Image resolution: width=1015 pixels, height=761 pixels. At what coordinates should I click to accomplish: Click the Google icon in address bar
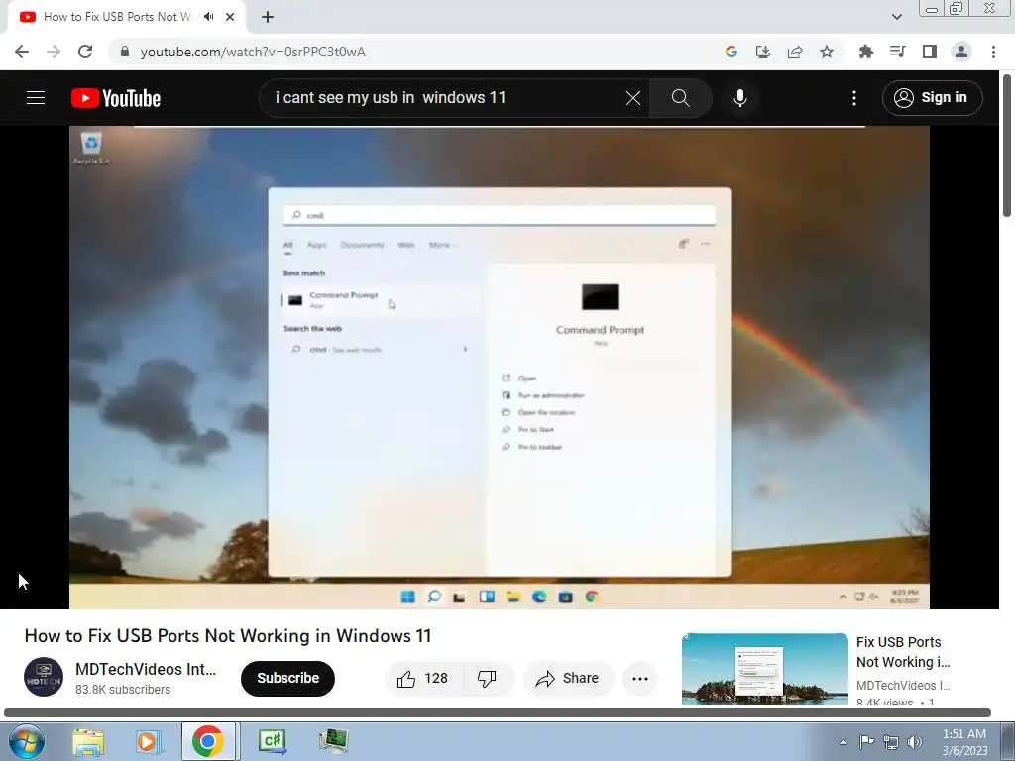[732, 52]
